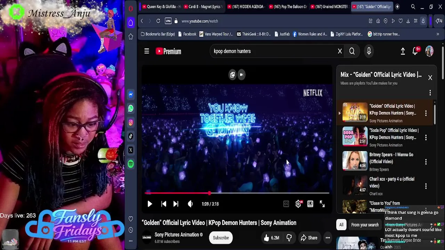Screen dimensions: 445x250
Task: Skip to next video in mix
Action: coord(176,204)
